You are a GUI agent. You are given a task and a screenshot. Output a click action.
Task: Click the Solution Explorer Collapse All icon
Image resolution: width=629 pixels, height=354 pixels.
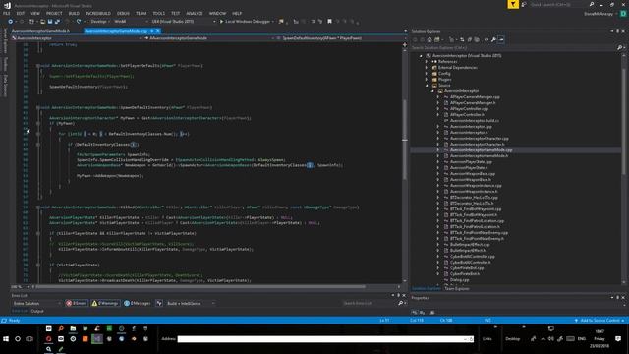[470, 39]
